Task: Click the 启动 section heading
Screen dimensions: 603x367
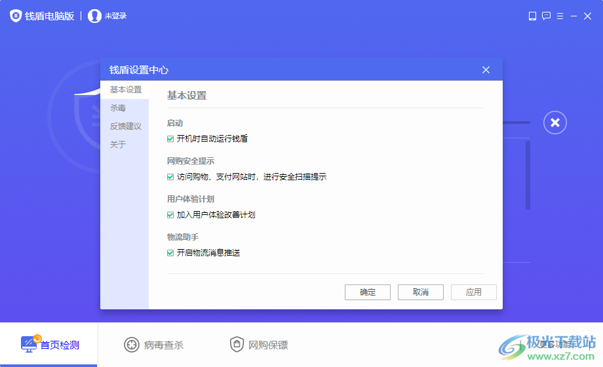Action: 175,123
